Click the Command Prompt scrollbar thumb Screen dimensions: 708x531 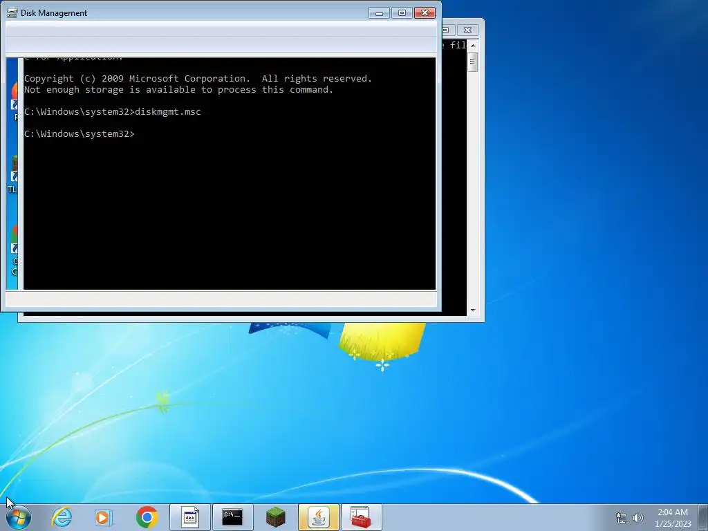473,62
